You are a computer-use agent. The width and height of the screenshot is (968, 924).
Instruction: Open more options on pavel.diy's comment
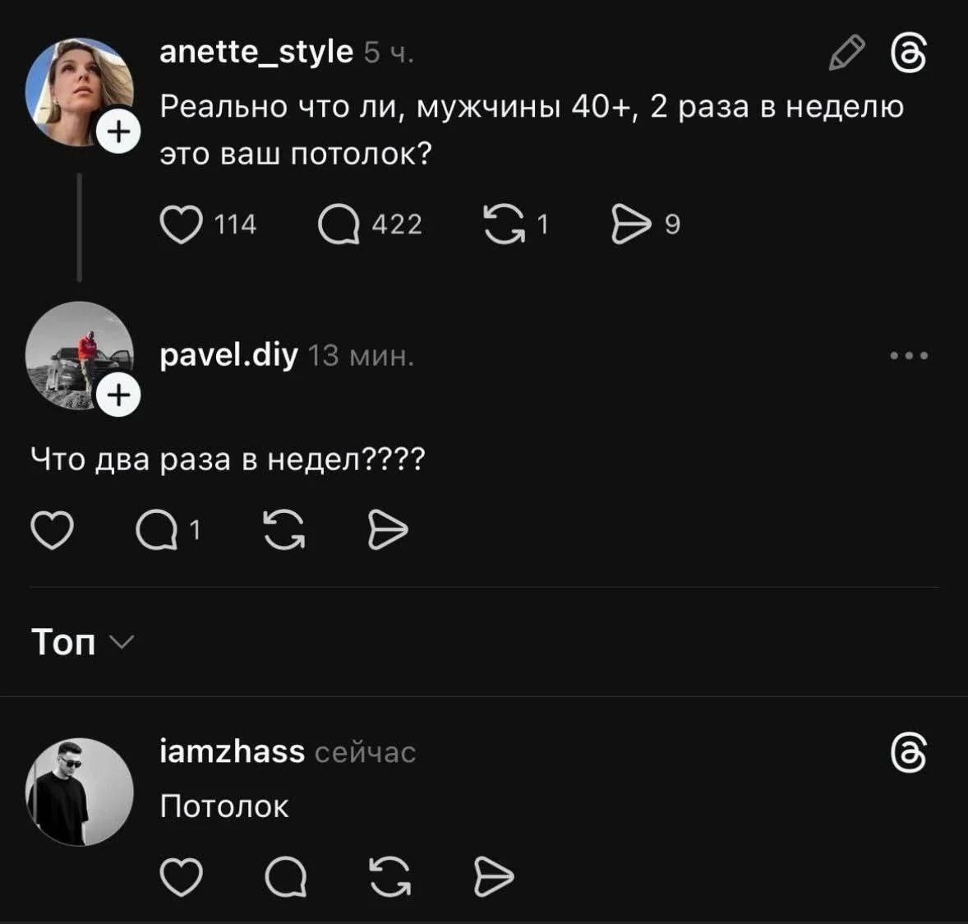908,353
